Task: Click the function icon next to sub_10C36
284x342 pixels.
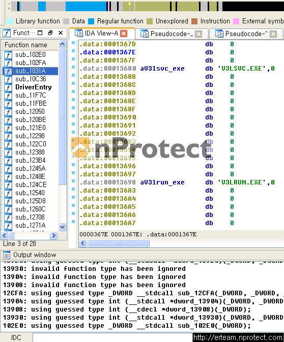Action: [8, 79]
